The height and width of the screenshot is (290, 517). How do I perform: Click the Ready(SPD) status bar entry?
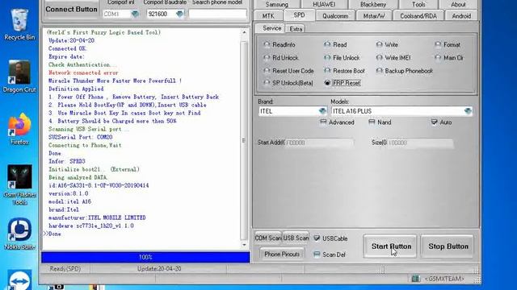tap(65, 268)
